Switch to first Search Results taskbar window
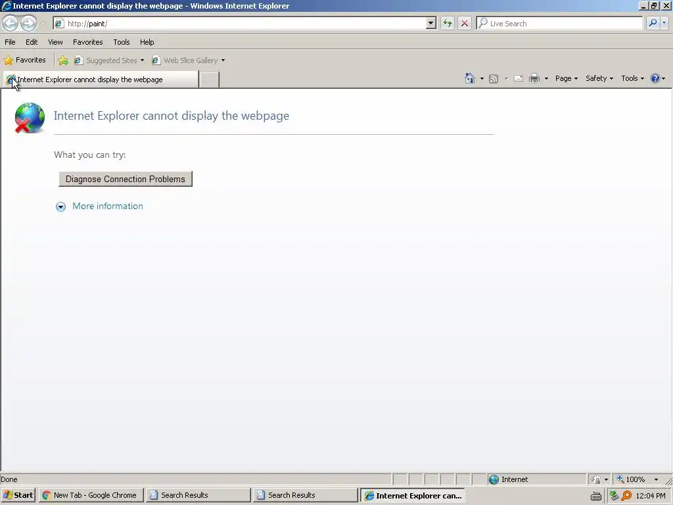The height and width of the screenshot is (505, 673). click(x=198, y=495)
